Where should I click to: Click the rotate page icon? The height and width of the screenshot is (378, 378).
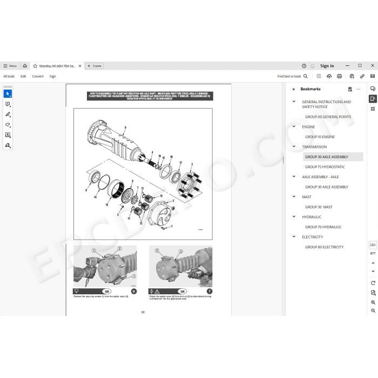pyautogui.click(x=373, y=283)
